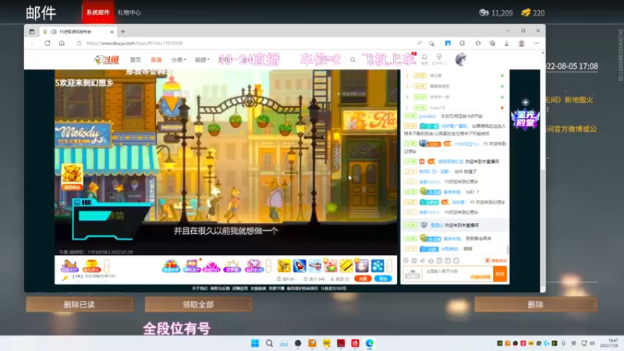This screenshot has height=351, width=624.
Task: Click the gift box party icon
Action: (171, 265)
